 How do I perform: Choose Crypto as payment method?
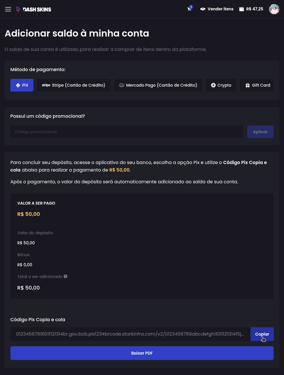click(x=221, y=85)
